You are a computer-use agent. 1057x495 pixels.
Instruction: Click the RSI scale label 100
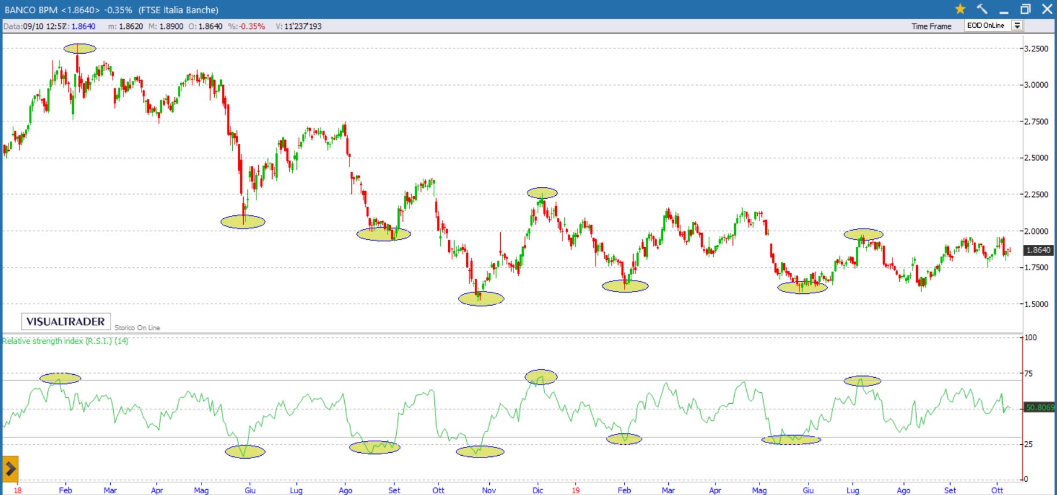(1030, 337)
